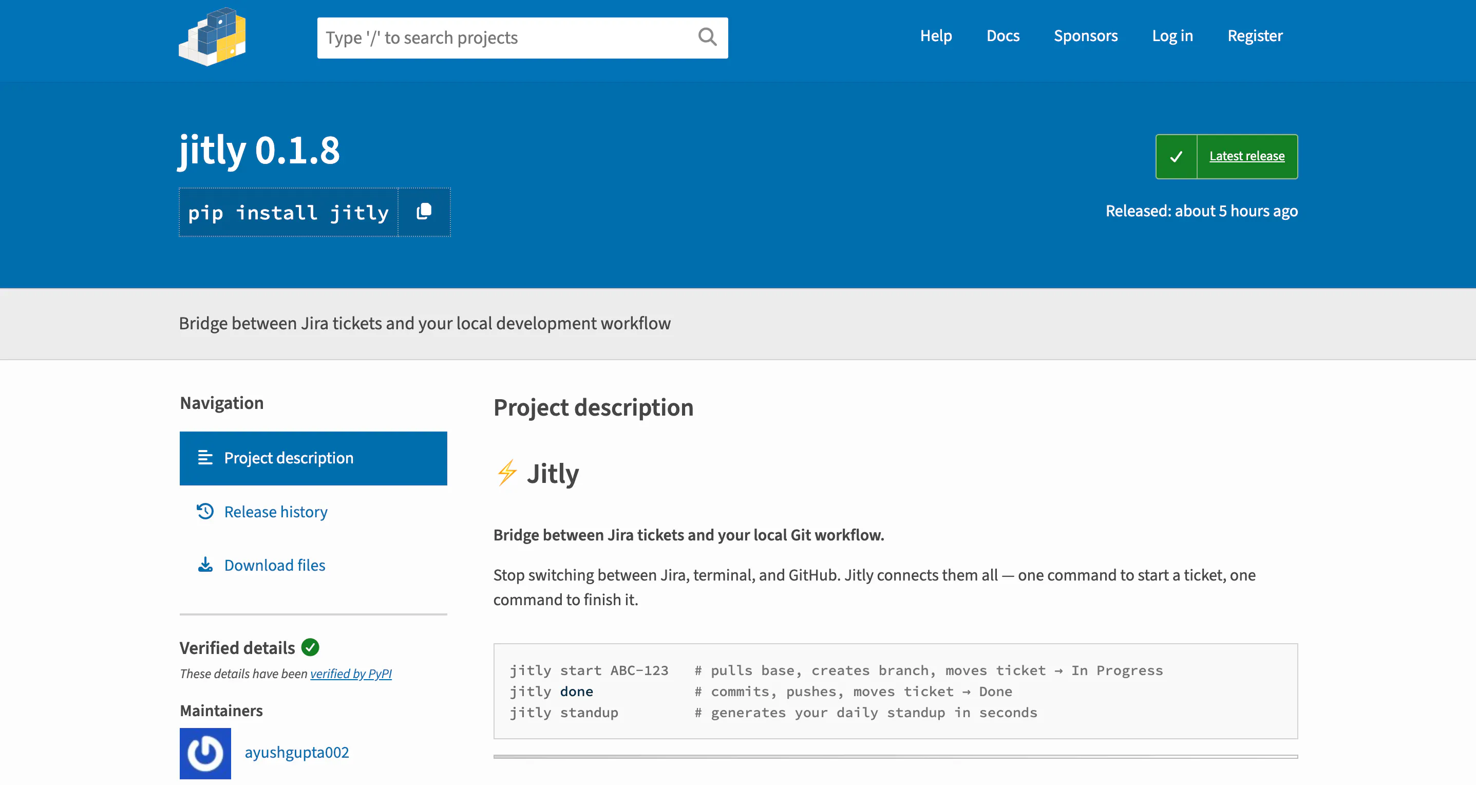Click the jitly standup code line
The width and height of the screenshot is (1476, 785).
click(x=773, y=713)
